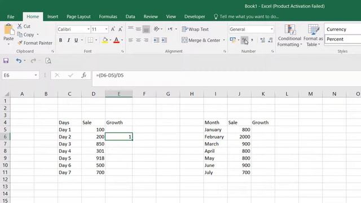
Task: Toggle Wrap Text for the cell
Action: [195, 29]
